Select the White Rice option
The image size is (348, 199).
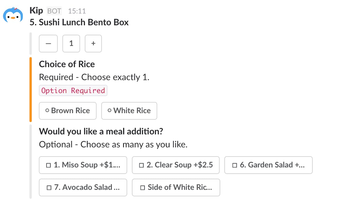(129, 111)
